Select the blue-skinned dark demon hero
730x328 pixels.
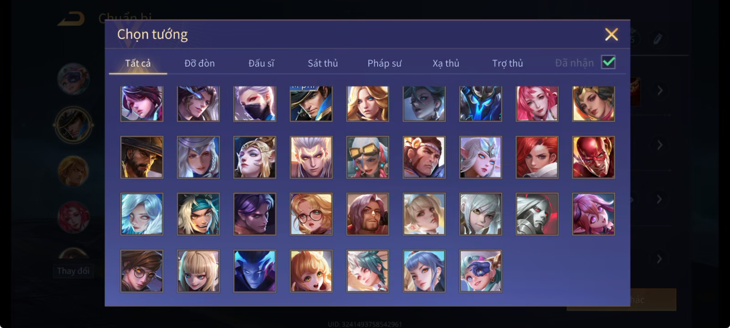[255, 271]
